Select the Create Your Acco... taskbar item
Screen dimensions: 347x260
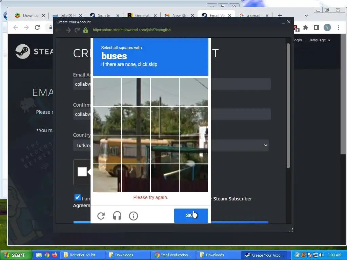point(264,255)
